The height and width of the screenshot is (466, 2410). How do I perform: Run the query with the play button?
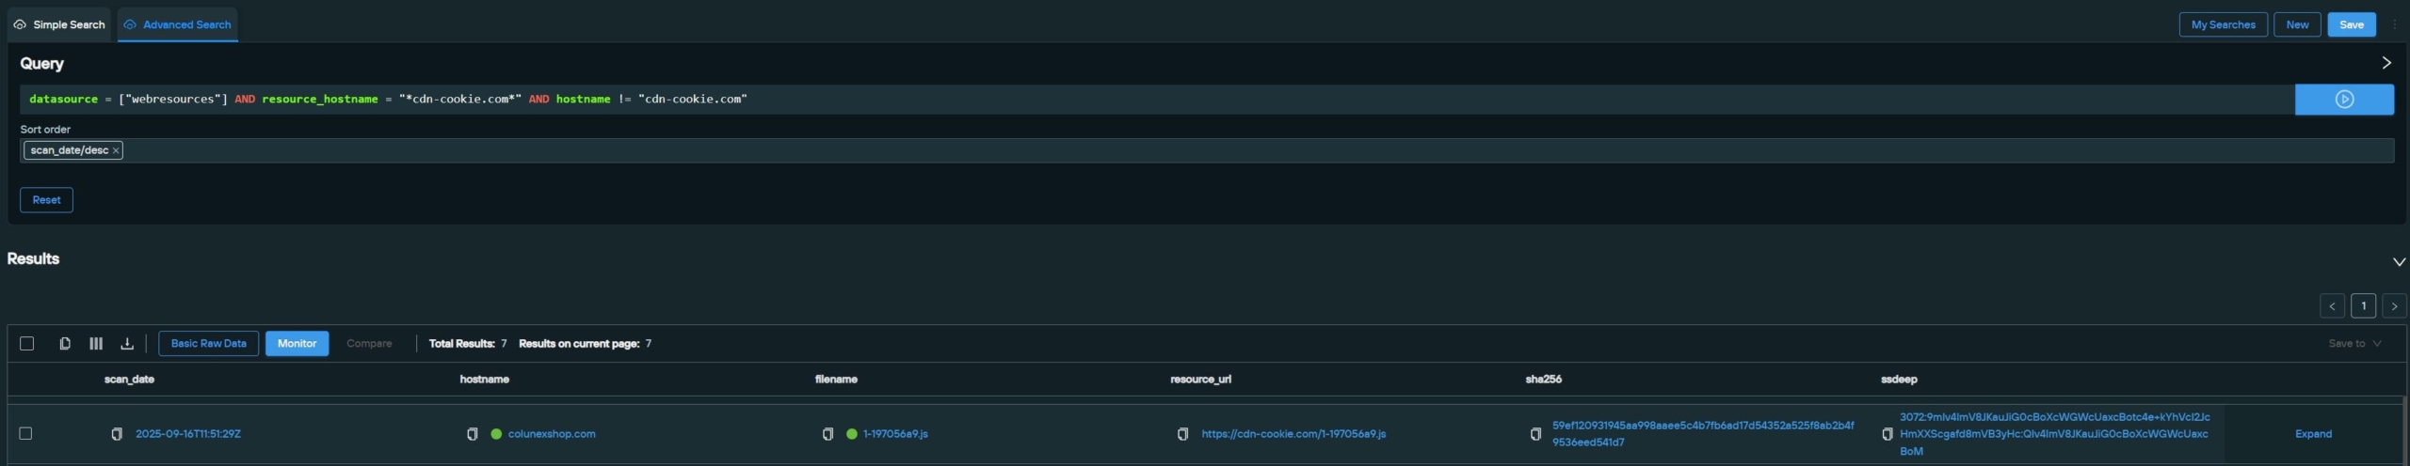[2343, 100]
